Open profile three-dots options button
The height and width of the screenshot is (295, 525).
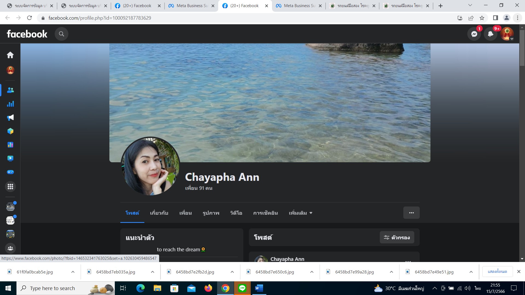click(411, 213)
